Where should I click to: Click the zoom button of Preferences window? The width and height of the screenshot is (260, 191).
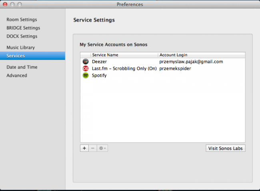pos(20,4)
